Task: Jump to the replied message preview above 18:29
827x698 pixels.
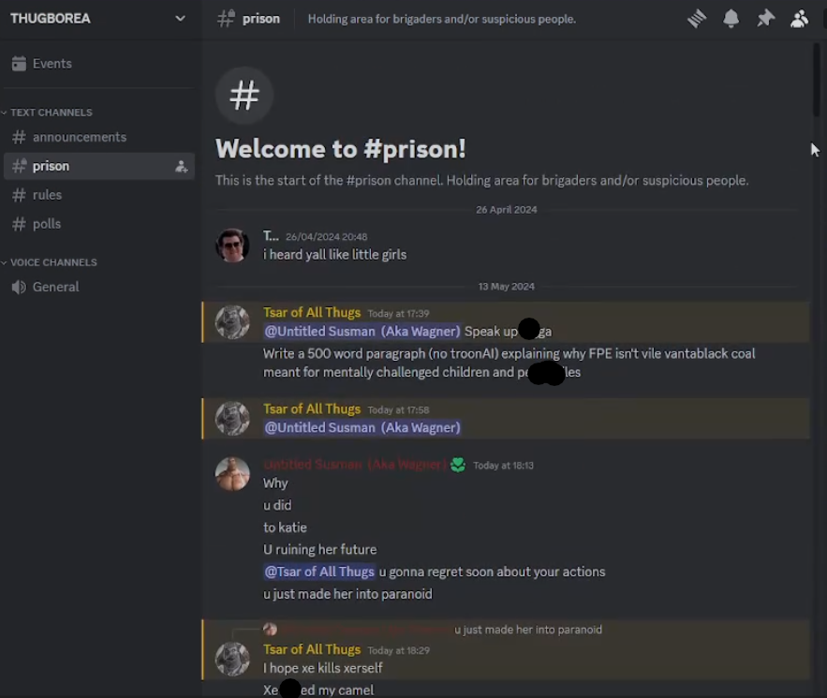Action: click(528, 630)
